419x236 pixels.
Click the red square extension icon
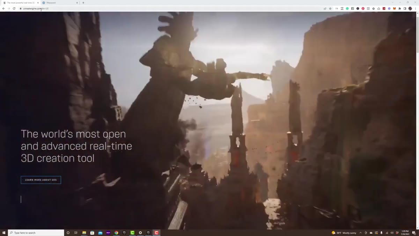[x=384, y=8]
